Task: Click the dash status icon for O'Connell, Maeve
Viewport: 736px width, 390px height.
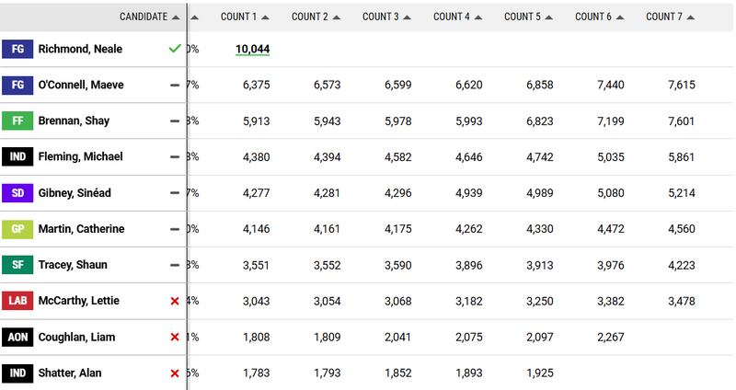Action: pos(175,85)
